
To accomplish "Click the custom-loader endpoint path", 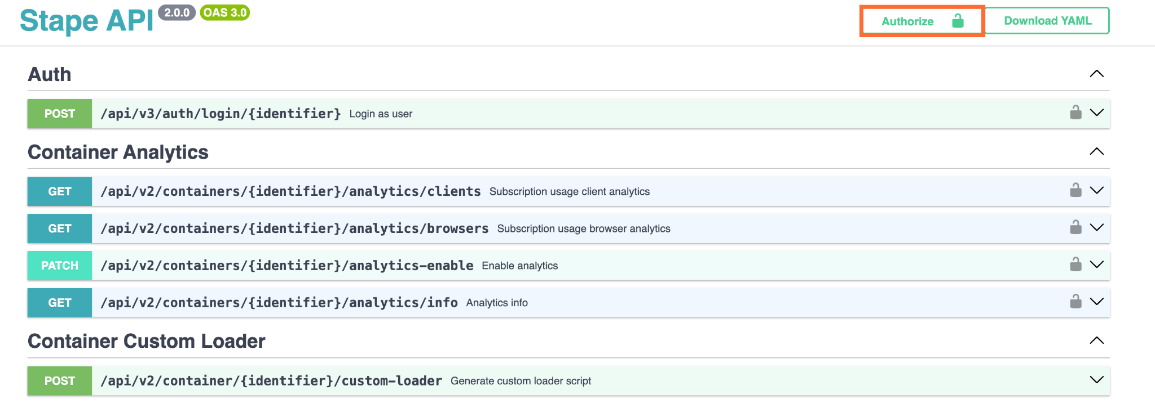I will click(x=271, y=381).
